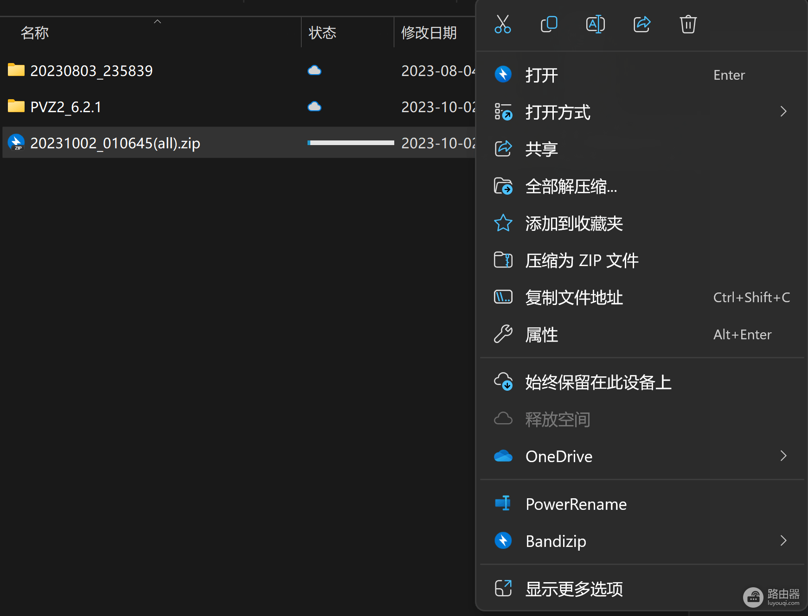Sort by the 名称 column header
The height and width of the screenshot is (616, 808).
pos(151,32)
